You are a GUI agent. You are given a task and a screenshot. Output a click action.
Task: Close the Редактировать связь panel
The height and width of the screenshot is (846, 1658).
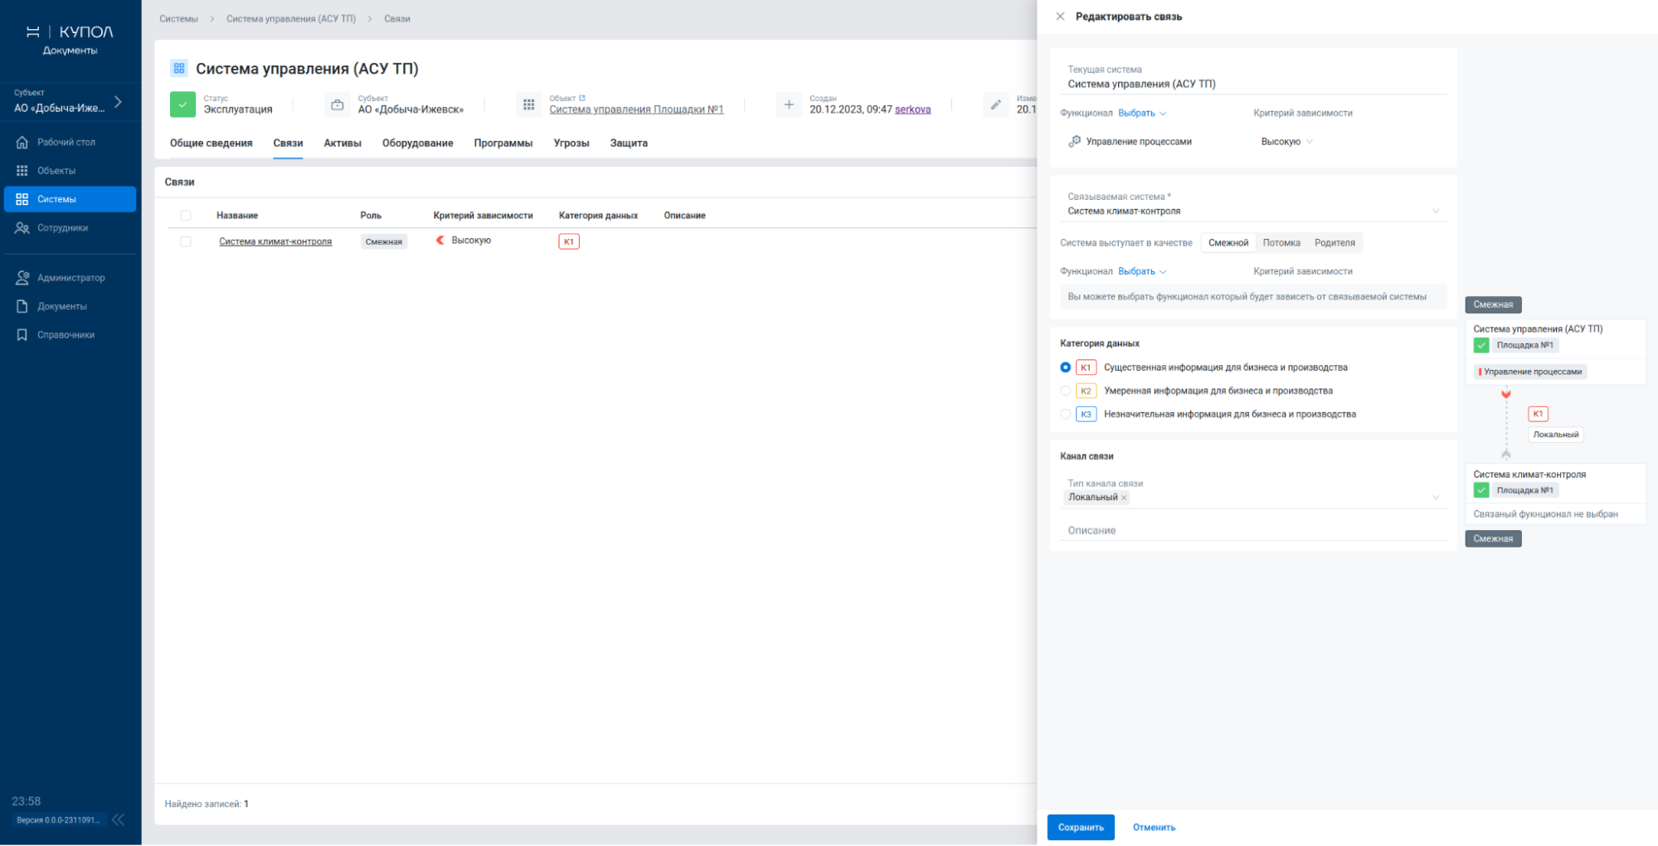coord(1060,17)
